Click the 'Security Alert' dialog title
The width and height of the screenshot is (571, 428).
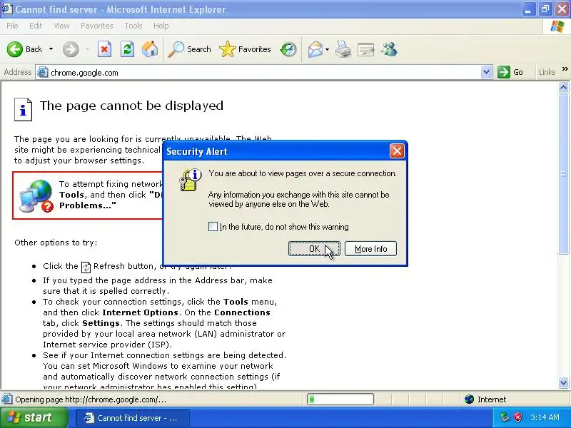click(197, 151)
